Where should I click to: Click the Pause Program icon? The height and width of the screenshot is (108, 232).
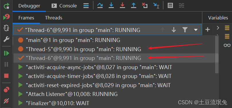point(6,64)
